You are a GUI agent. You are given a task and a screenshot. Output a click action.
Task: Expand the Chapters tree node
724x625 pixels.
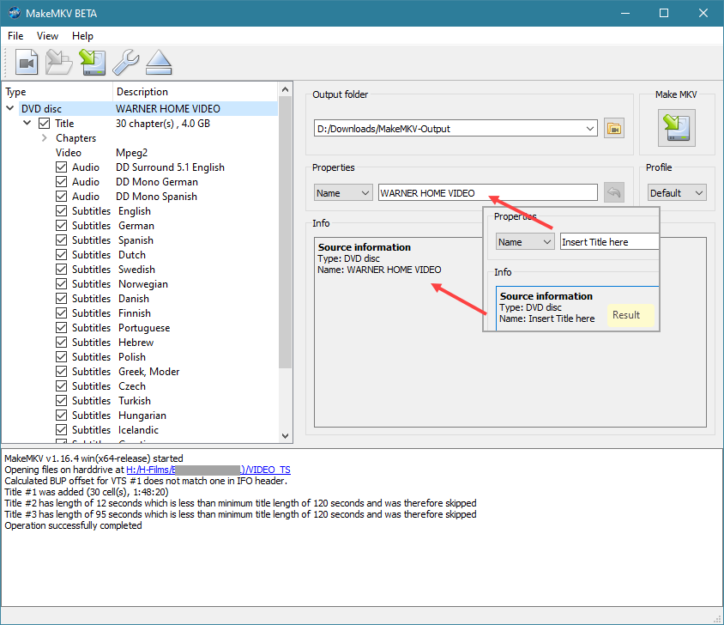[44, 138]
